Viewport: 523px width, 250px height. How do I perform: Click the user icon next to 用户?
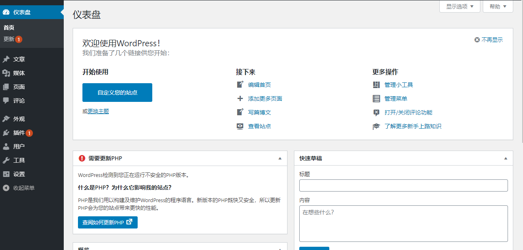pyautogui.click(x=6, y=147)
